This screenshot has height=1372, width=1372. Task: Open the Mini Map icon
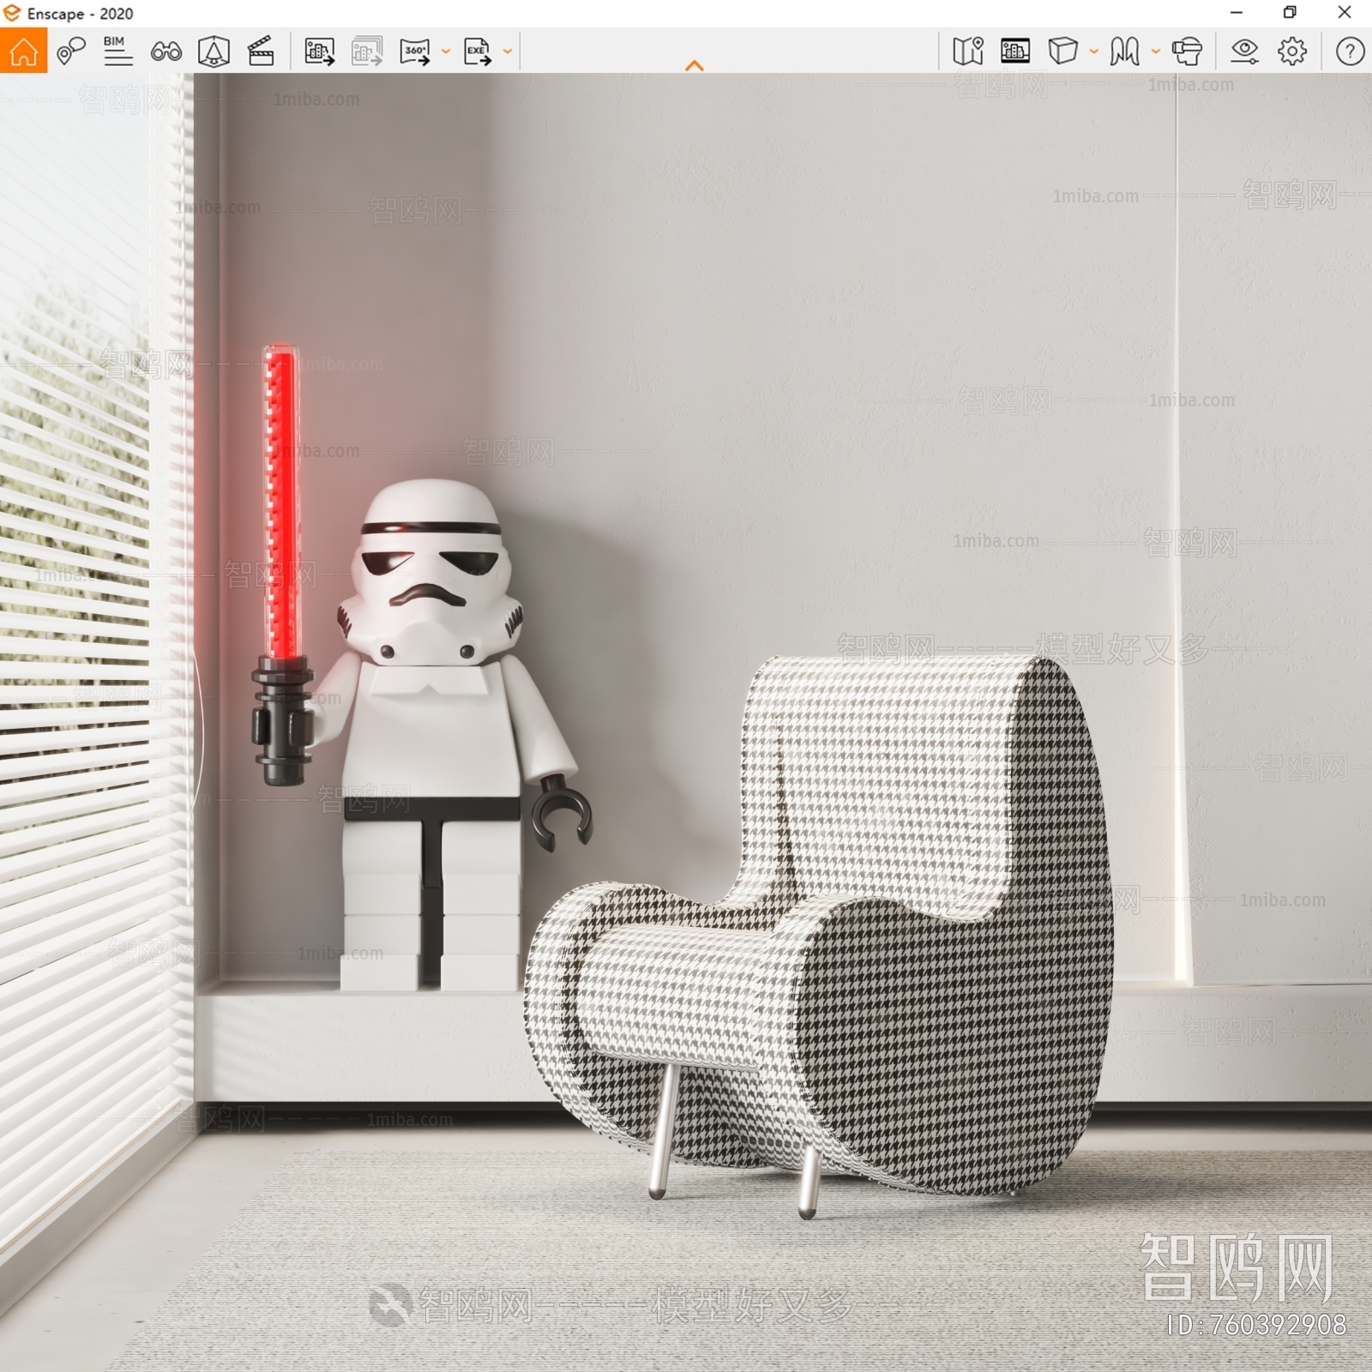click(968, 51)
